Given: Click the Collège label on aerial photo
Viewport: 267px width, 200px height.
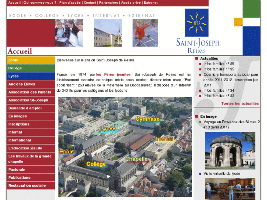Looking at the screenshot, I should 96,164.
